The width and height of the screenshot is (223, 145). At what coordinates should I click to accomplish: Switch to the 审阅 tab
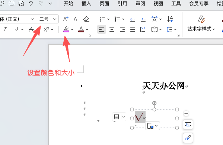coord(140,4)
